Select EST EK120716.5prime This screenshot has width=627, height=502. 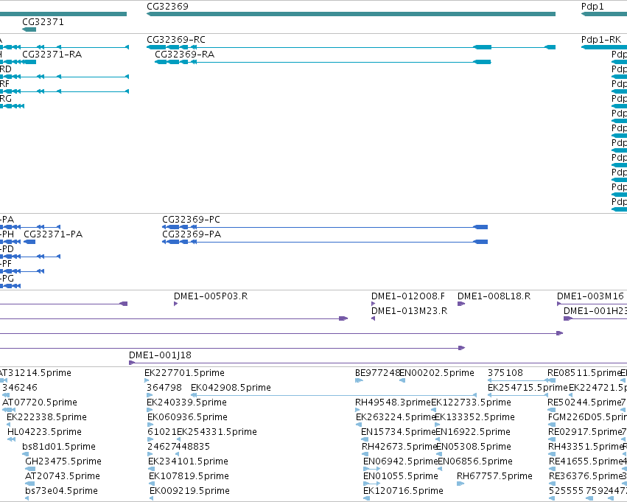tap(403, 491)
